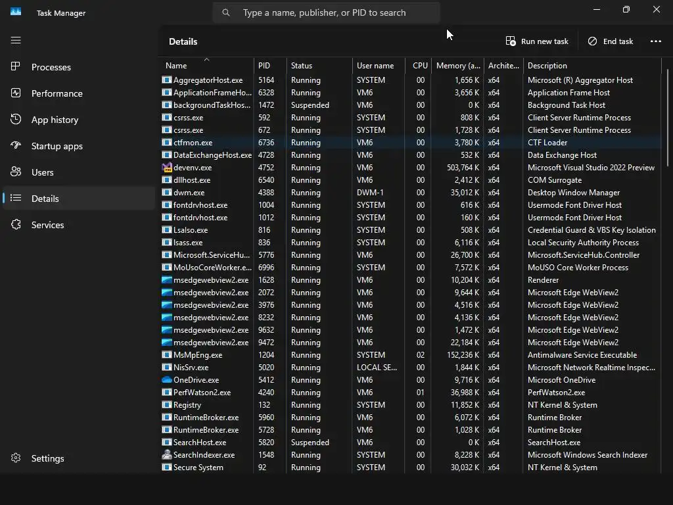
Task: Click the icon next to AggregatorHost.exe
Action: 166,80
